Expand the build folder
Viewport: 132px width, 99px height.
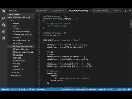click(x=21, y=26)
